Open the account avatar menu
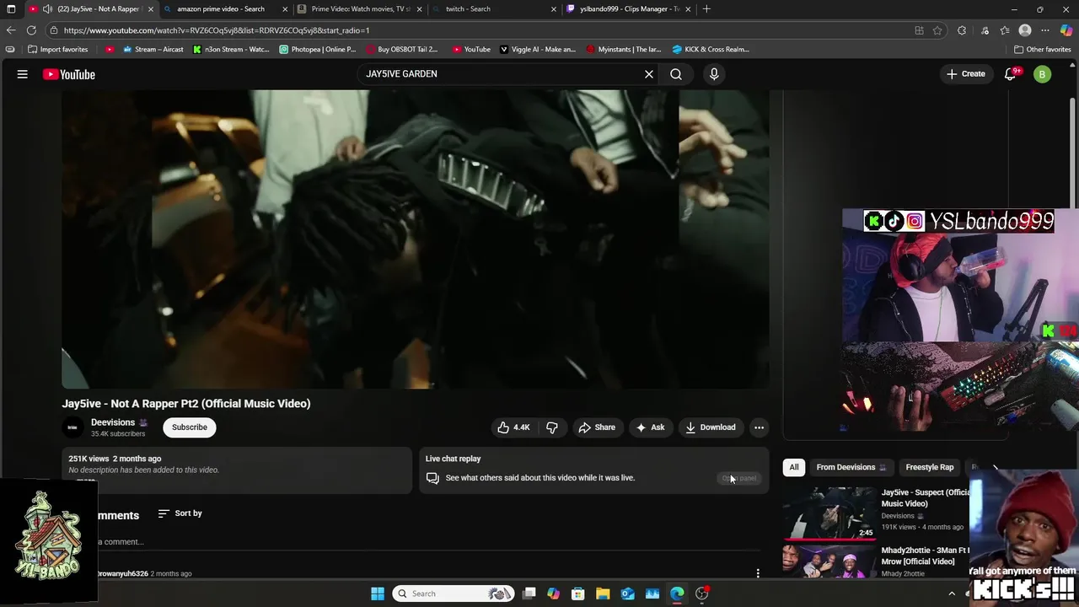1079x607 pixels. pos(1043,74)
